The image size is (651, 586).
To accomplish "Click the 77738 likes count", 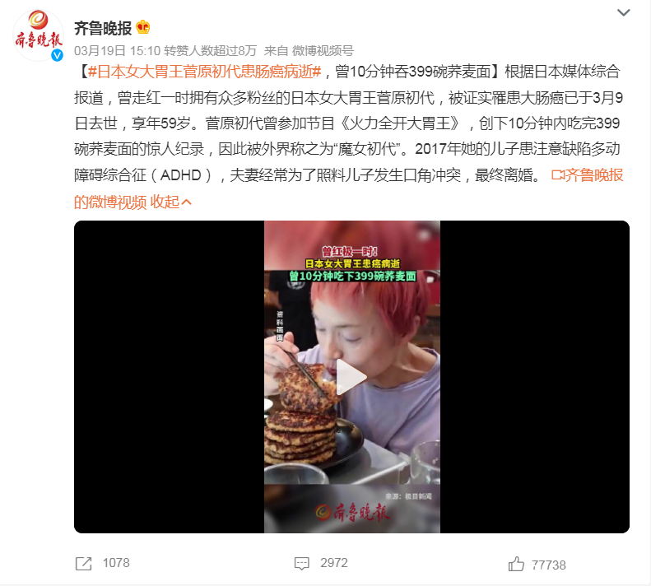I will (x=548, y=565).
